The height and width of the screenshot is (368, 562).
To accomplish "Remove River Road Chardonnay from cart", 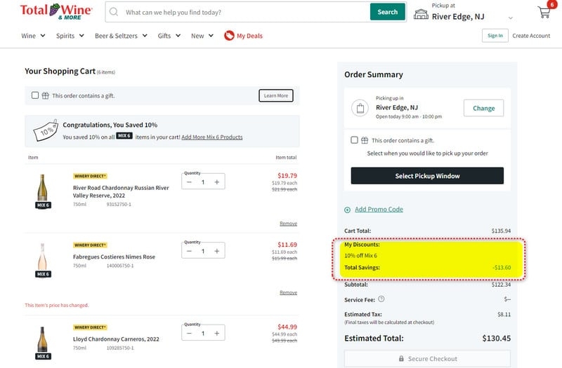I will point(288,224).
